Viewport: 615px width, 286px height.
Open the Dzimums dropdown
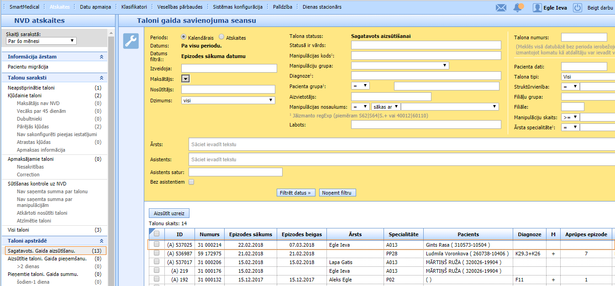point(228,101)
